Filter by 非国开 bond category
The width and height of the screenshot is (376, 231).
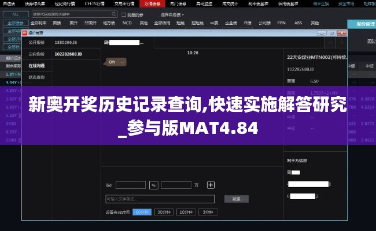tap(90, 23)
